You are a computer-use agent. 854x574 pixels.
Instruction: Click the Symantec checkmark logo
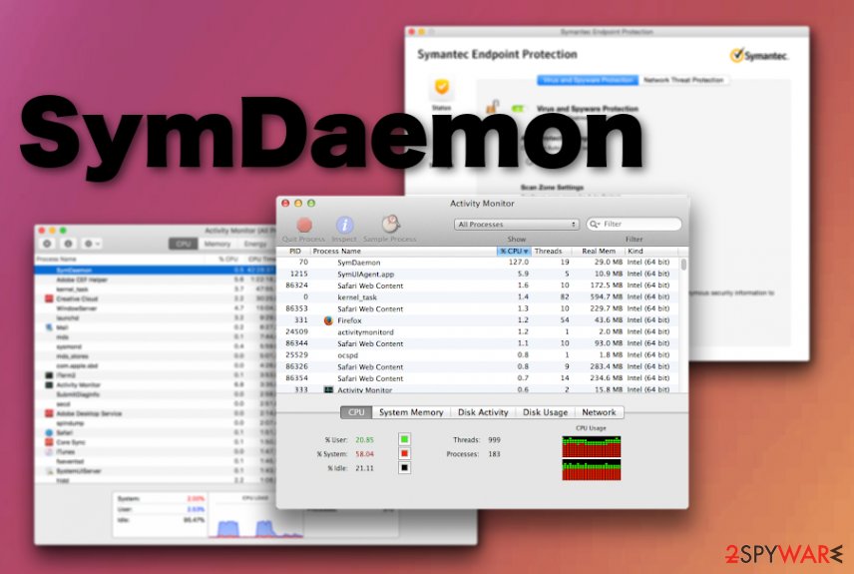tap(737, 55)
